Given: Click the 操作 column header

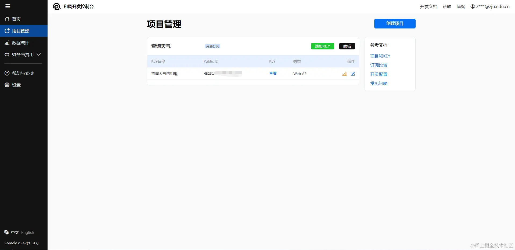Looking at the screenshot, I should (x=351, y=61).
